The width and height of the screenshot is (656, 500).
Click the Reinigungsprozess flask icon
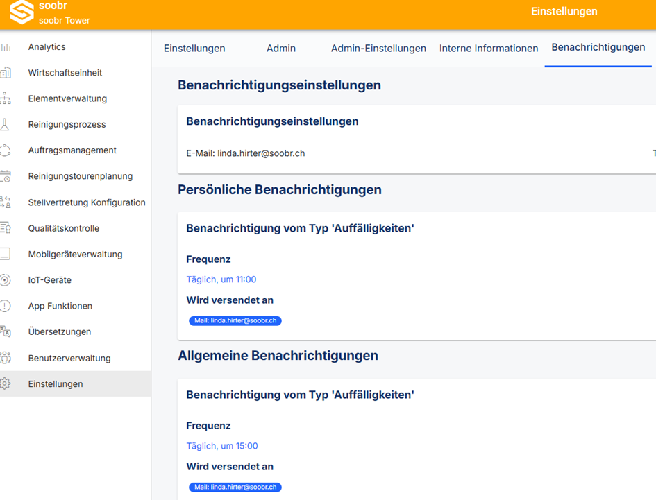(x=5, y=125)
